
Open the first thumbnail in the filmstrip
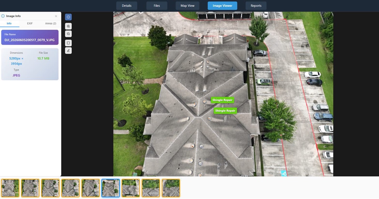[10, 188]
